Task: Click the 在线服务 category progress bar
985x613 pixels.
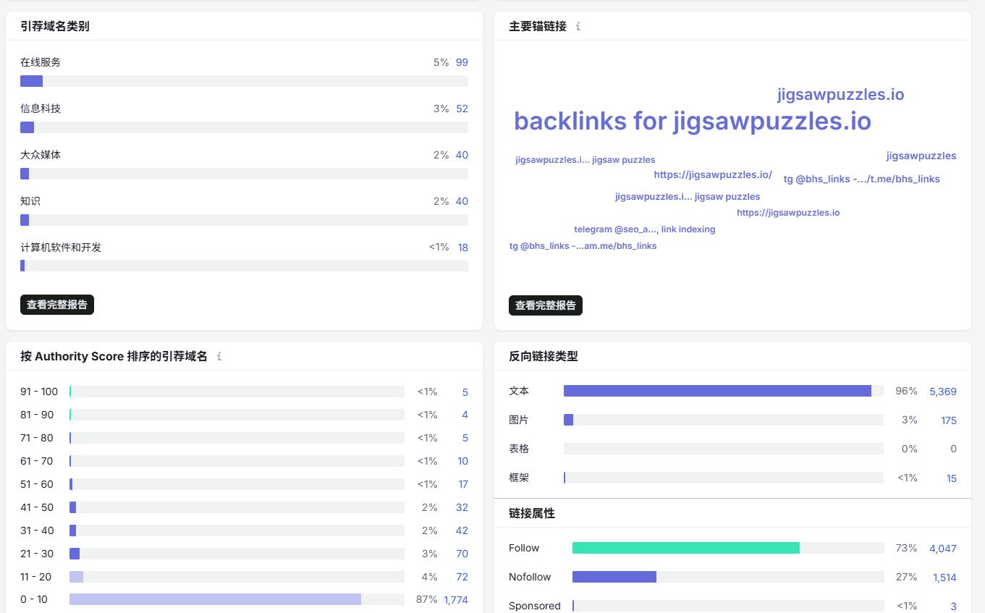Action: pos(244,81)
